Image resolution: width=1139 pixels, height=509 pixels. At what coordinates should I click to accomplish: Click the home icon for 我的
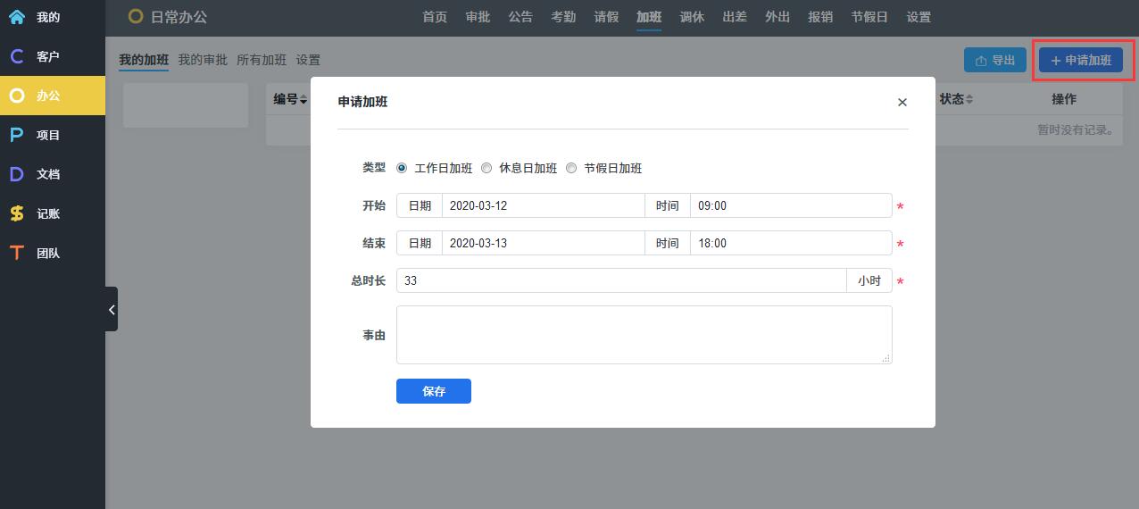click(x=17, y=17)
